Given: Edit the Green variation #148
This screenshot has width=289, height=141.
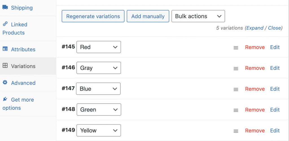Looking at the screenshot, I should [275, 110].
